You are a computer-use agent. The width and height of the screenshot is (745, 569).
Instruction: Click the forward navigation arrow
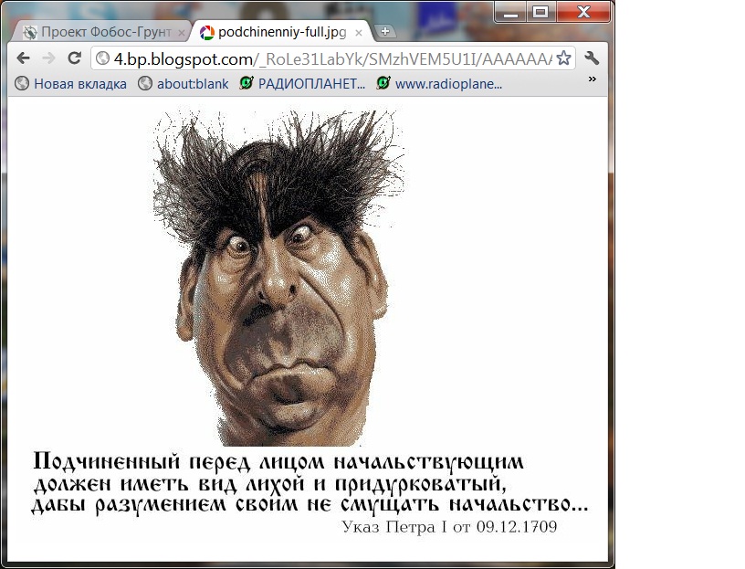tap(48, 58)
